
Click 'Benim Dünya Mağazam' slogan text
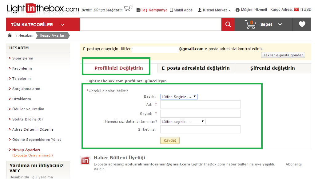102,10
